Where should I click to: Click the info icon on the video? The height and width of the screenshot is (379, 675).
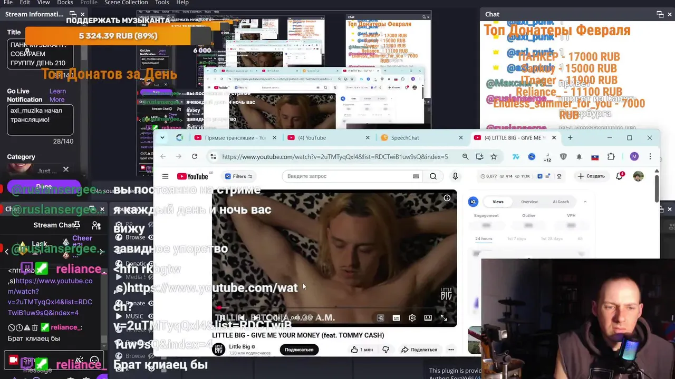tap(447, 198)
